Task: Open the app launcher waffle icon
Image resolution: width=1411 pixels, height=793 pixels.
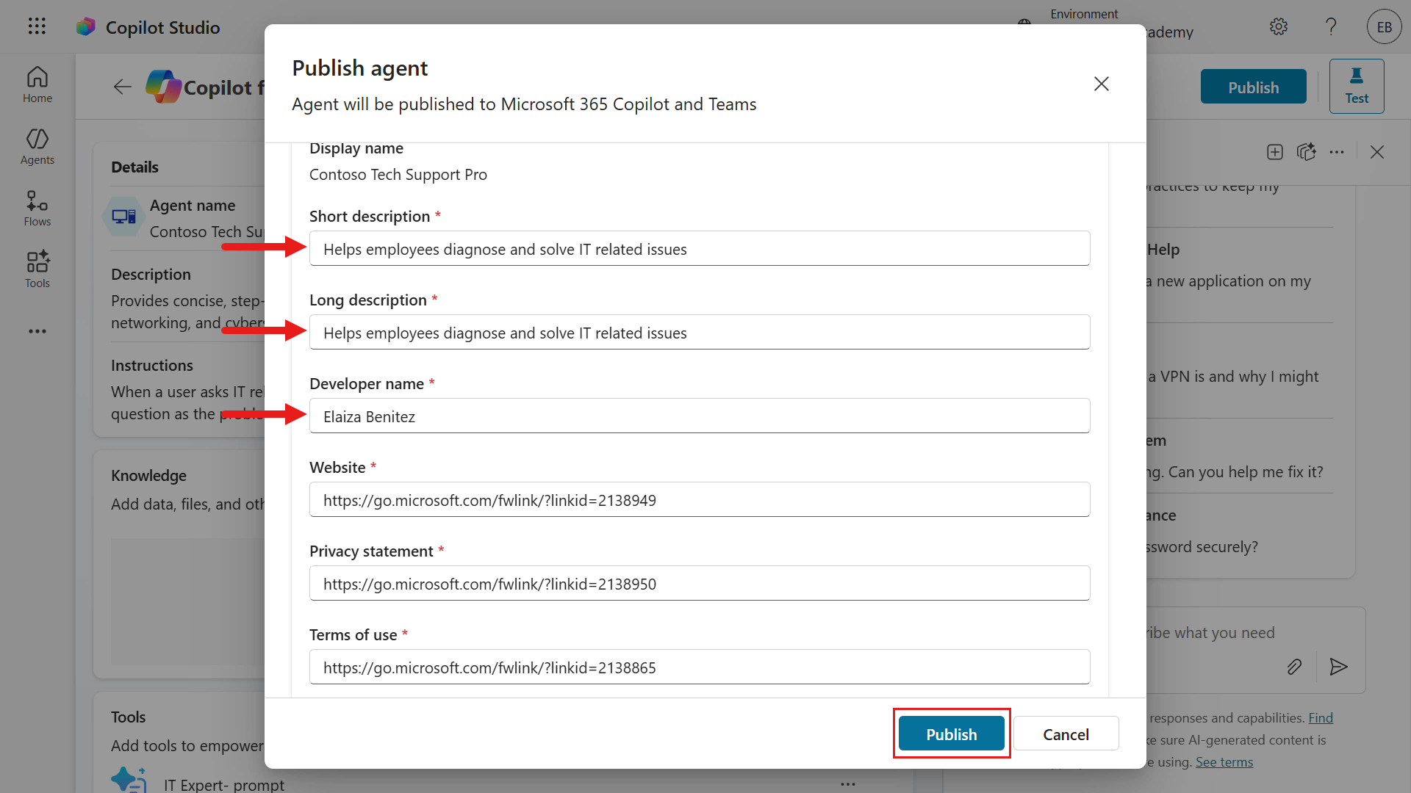Action: pyautogui.click(x=37, y=27)
